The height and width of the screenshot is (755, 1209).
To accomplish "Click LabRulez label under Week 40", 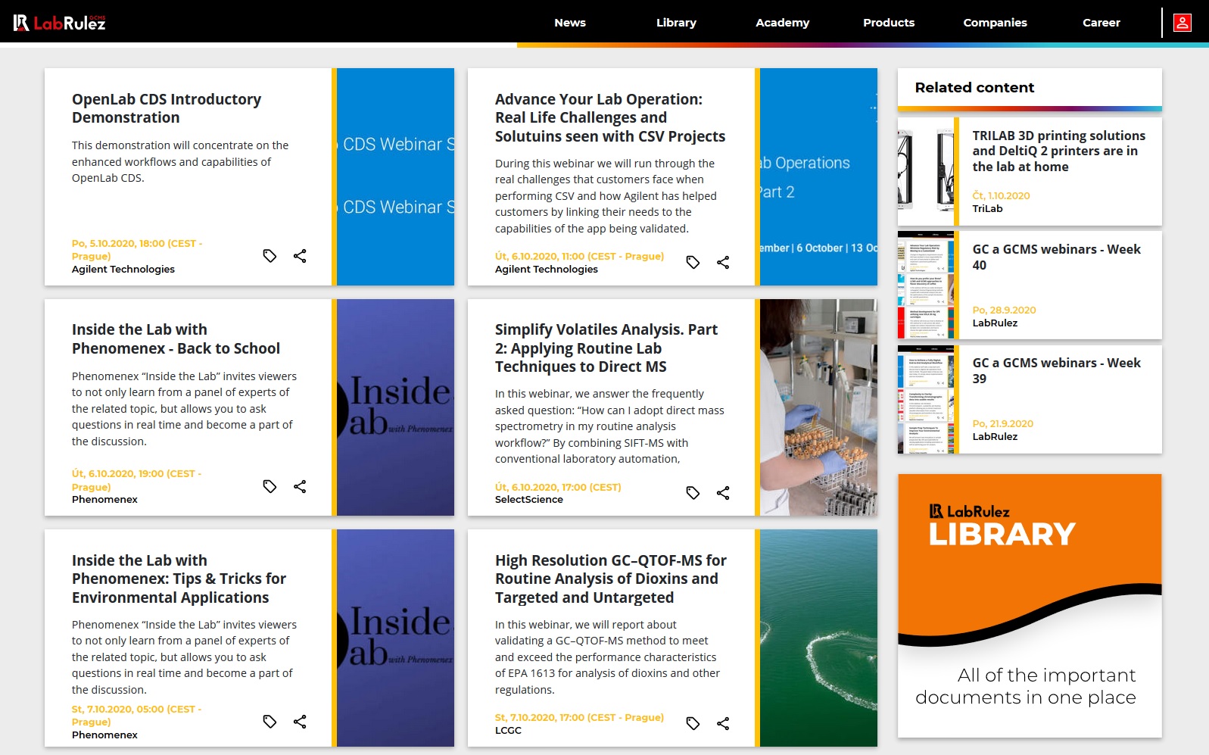I will [x=995, y=323].
